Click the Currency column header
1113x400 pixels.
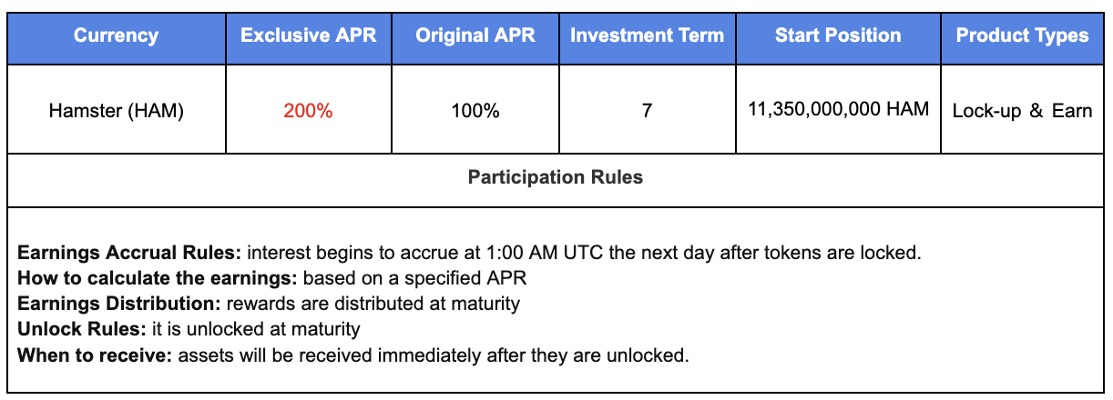[116, 36]
